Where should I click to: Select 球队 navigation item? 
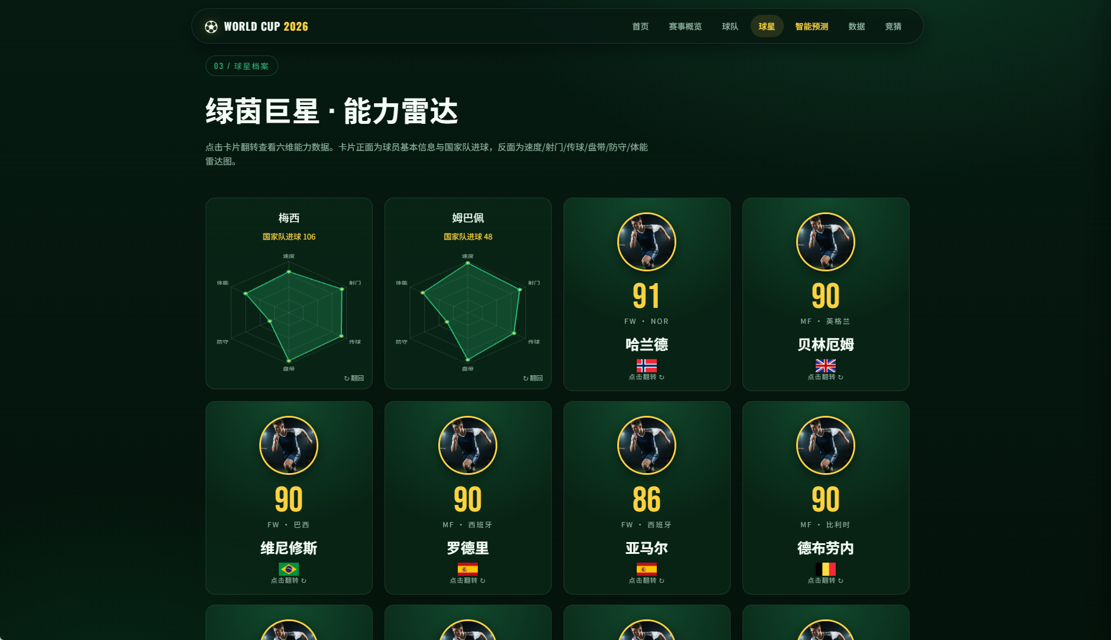coord(730,26)
